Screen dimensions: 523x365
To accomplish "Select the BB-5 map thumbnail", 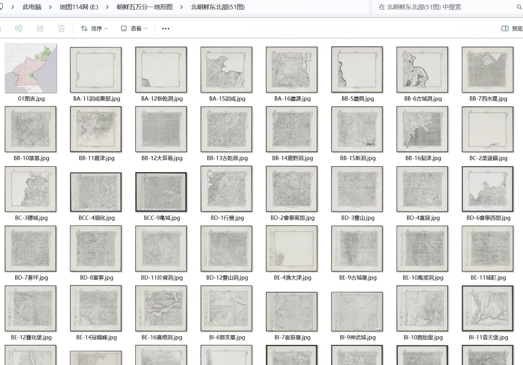I will point(357,70).
